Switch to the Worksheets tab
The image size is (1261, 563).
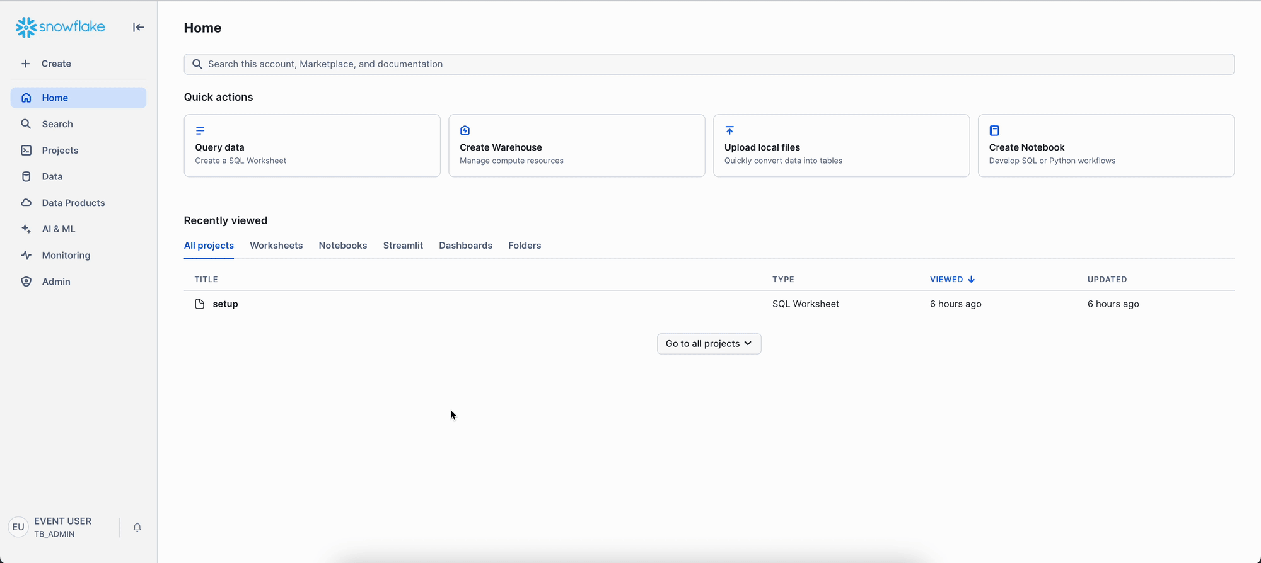click(x=276, y=246)
